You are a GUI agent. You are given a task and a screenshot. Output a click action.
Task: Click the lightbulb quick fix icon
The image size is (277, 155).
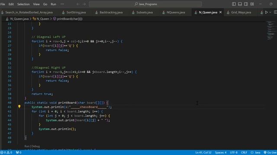(19, 106)
